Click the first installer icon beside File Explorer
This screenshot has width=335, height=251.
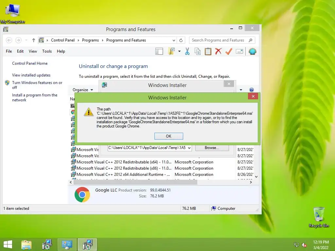point(47,244)
